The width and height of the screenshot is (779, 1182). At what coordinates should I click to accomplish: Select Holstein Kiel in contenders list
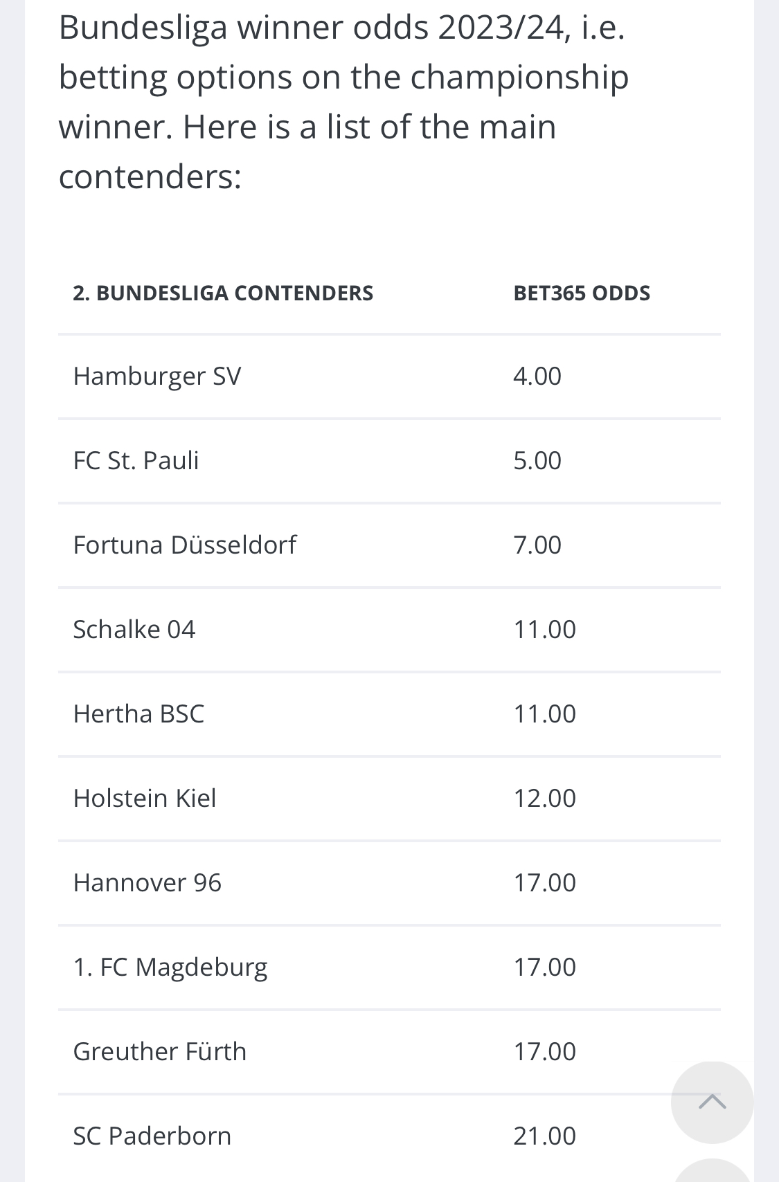[145, 799]
